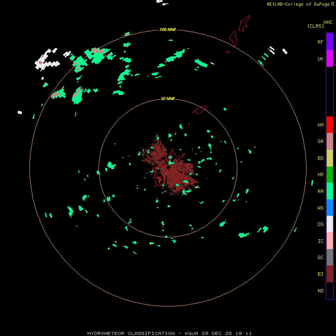The height and width of the screenshot is (336, 336).
Task: Select the BD yellow legend swatch
Action: coord(330,158)
